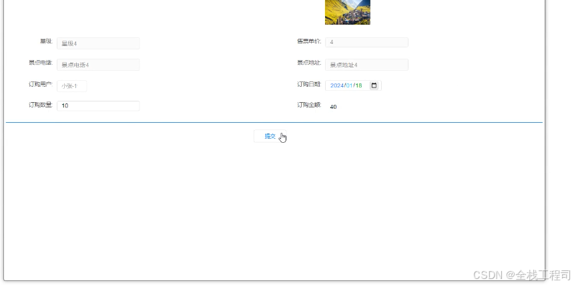The height and width of the screenshot is (285, 574).
Task: Click the 订购数量 label
Action: pos(41,105)
